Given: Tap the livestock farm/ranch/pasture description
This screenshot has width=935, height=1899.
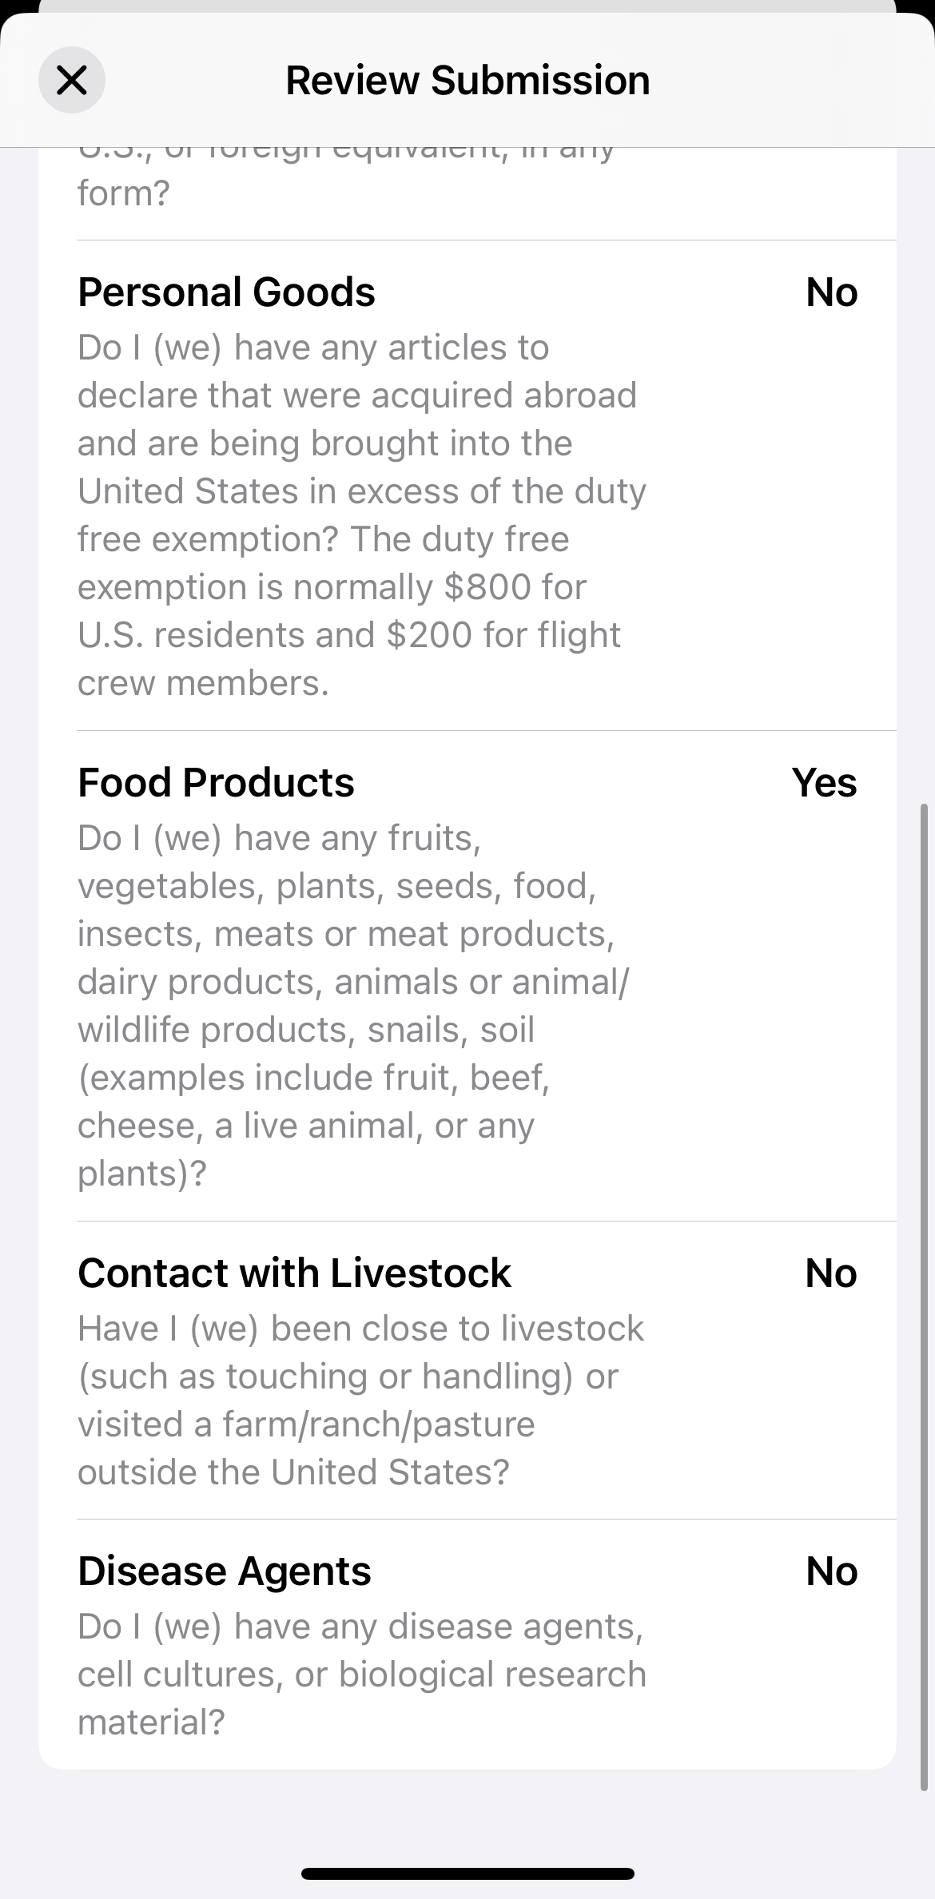Looking at the screenshot, I should click(360, 1400).
